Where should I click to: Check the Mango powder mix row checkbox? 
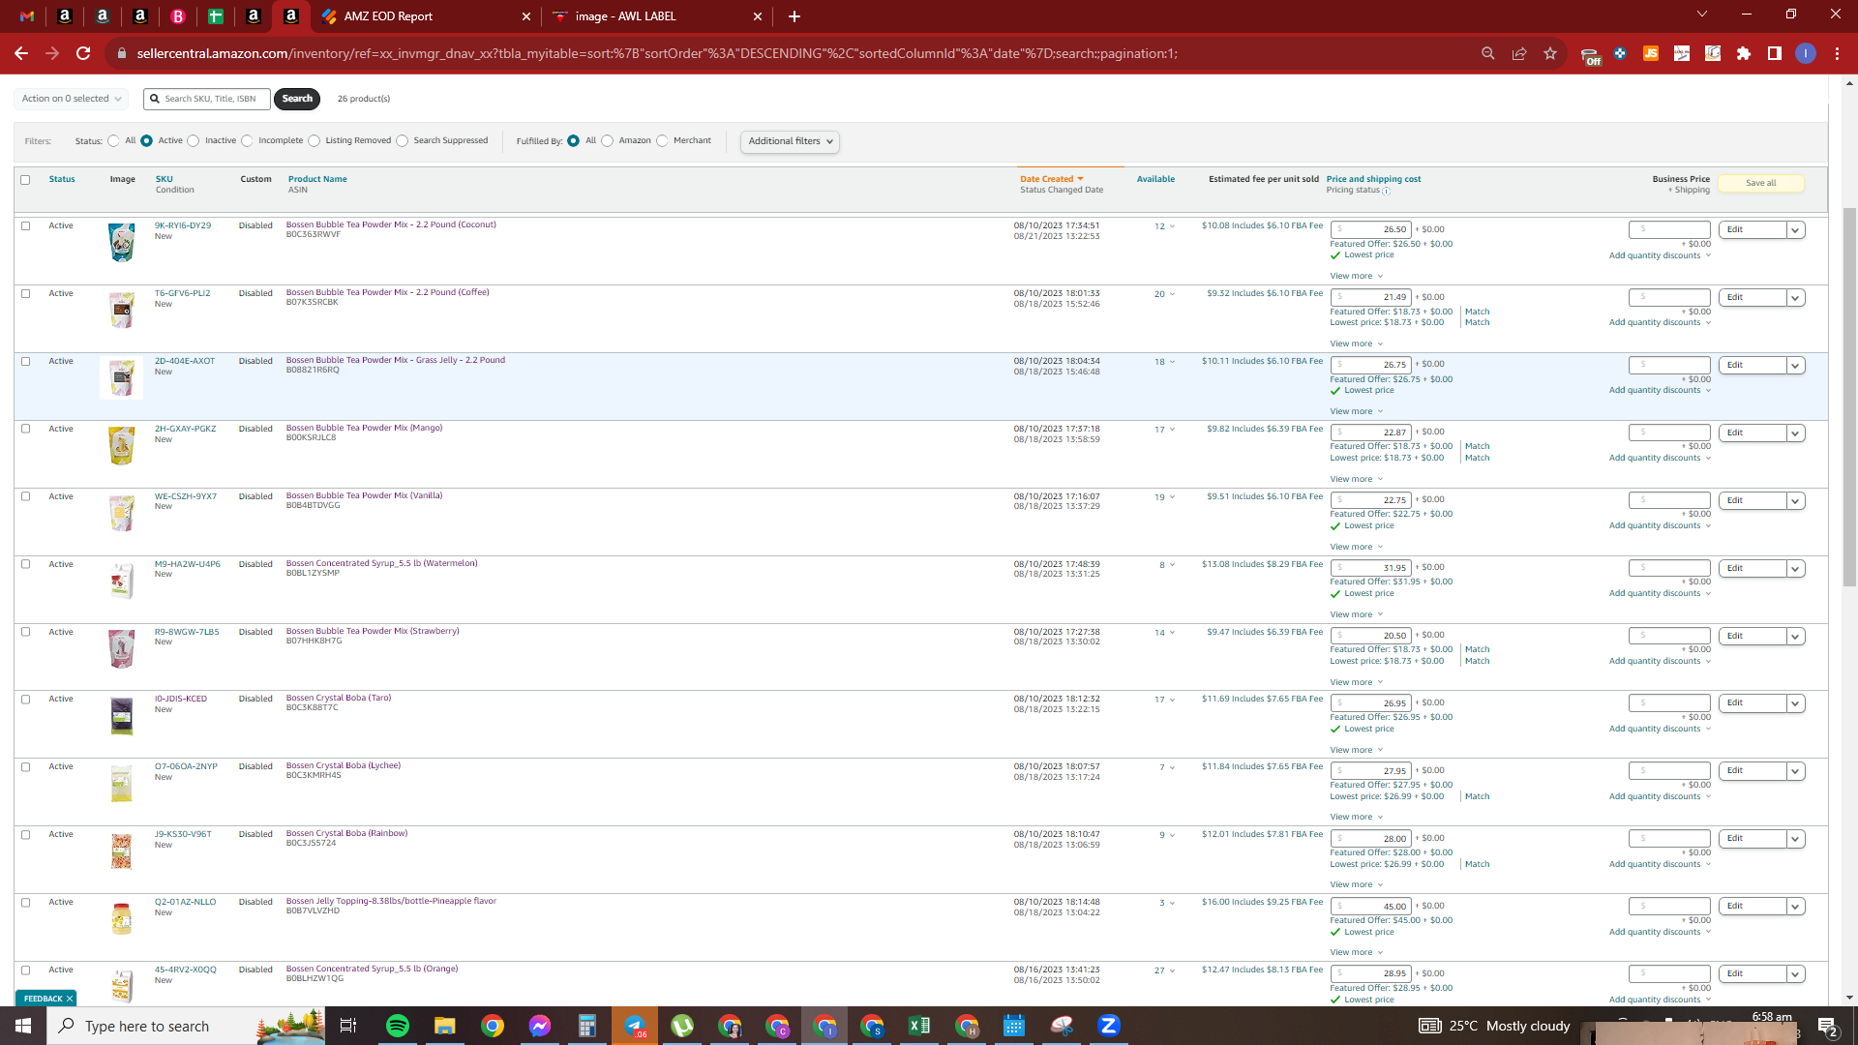coord(25,429)
